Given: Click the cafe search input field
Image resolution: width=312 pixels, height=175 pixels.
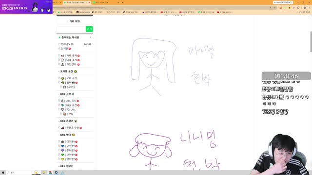Looking at the screenshot, I should (71, 29).
